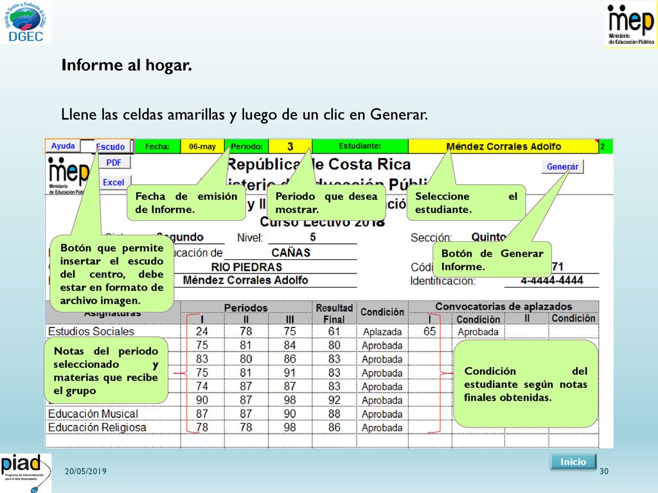Click the Generar button

tap(562, 166)
